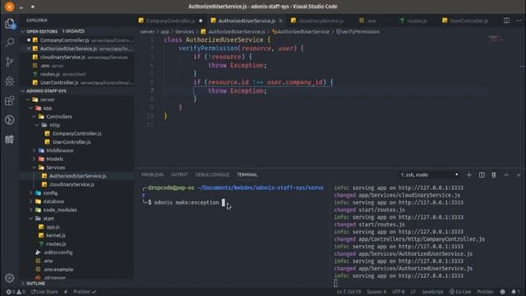526x296 pixels.
Task: Maximize the terminal panel size
Action: [506, 175]
